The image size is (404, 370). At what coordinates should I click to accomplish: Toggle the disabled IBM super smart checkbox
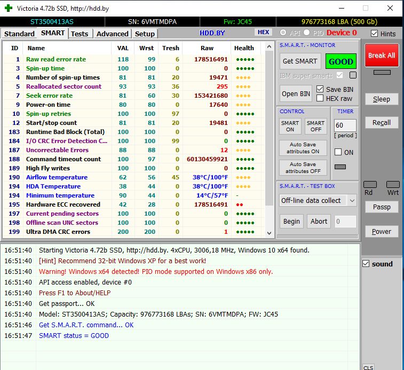340,75
